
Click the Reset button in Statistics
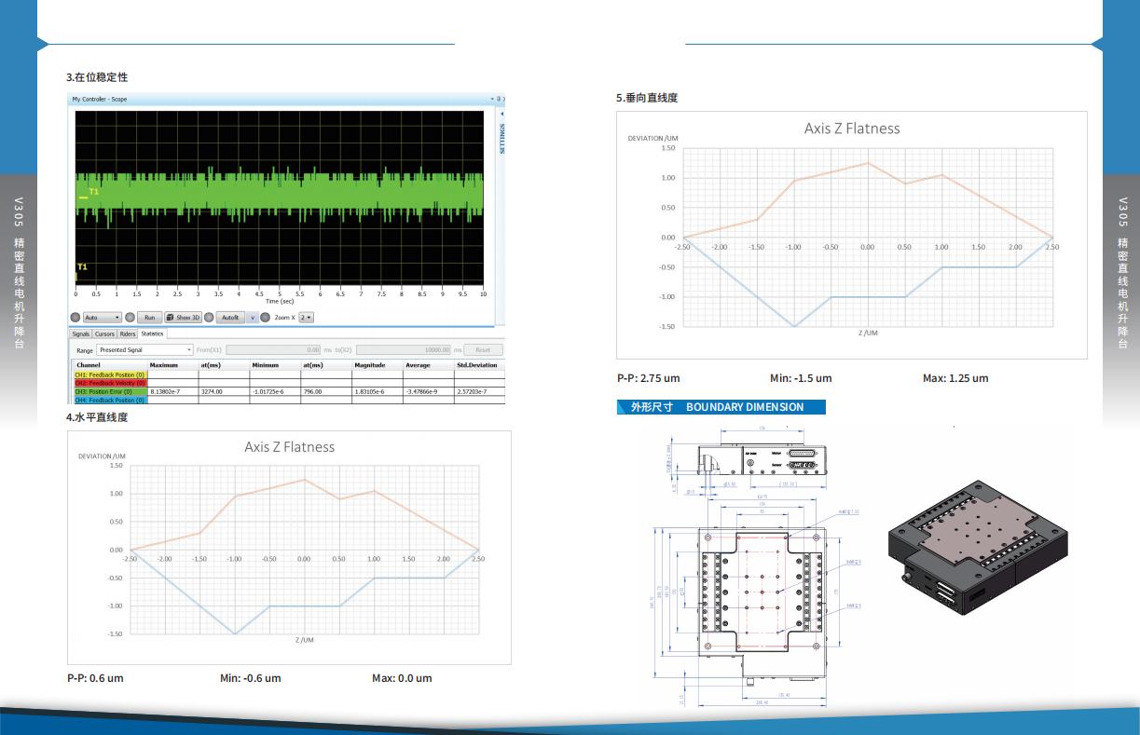(x=483, y=349)
